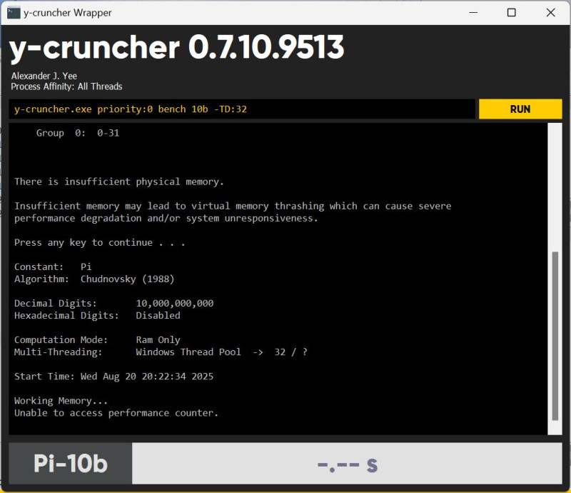Click the y-cruncher command line input field
571x493 pixels.
coord(242,109)
